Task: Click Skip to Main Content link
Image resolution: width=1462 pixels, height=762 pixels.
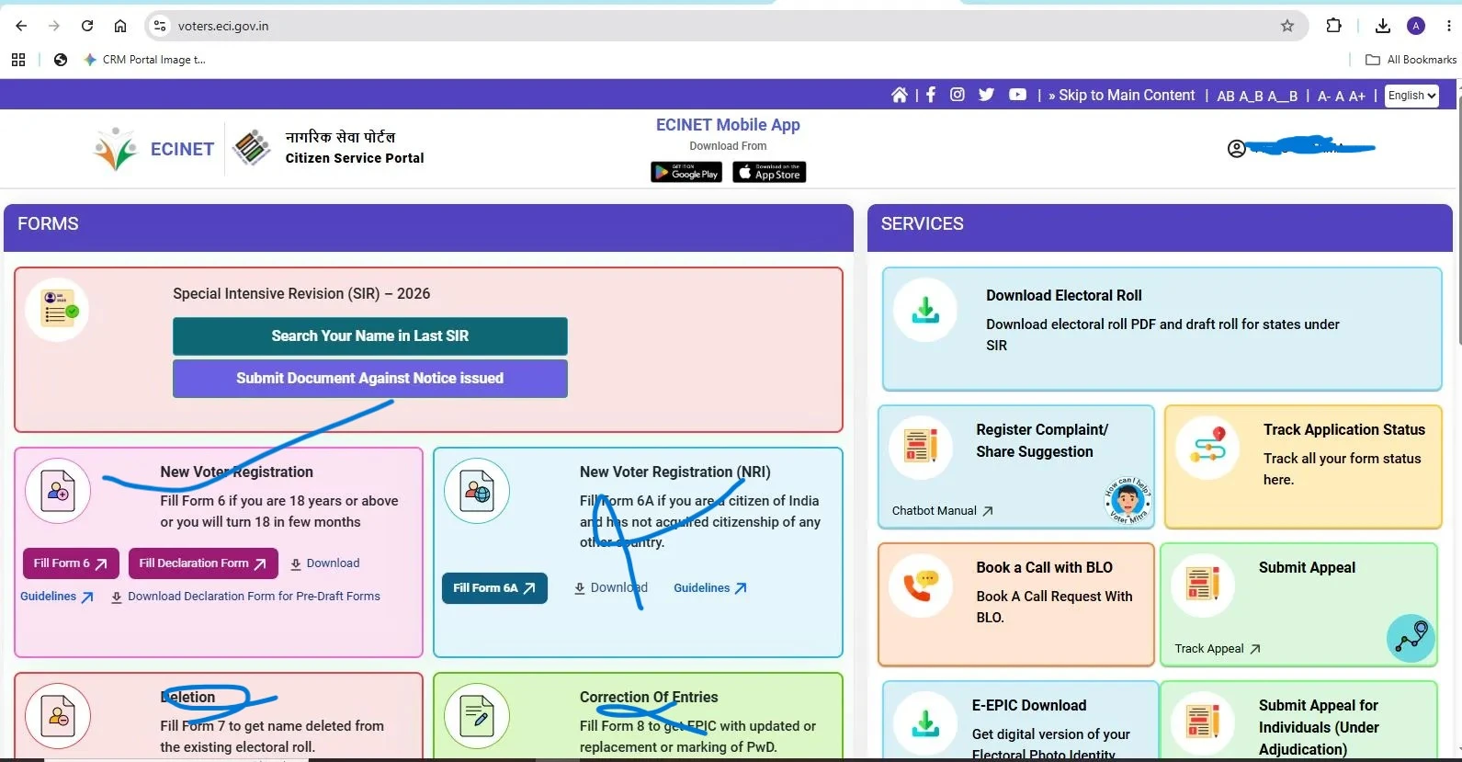Action: [x=1121, y=96]
